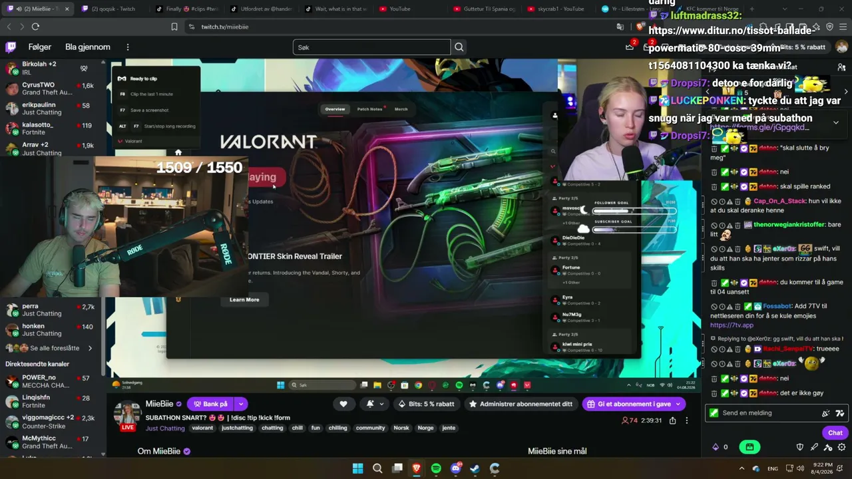Open channel points reward button

pos(749,447)
